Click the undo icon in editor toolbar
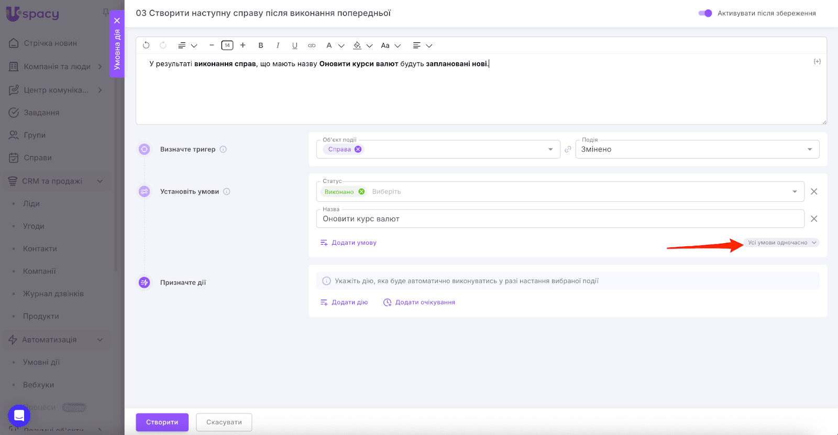The image size is (838, 435). [146, 46]
